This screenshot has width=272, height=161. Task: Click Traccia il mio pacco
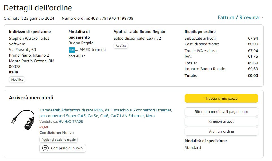click(221, 99)
